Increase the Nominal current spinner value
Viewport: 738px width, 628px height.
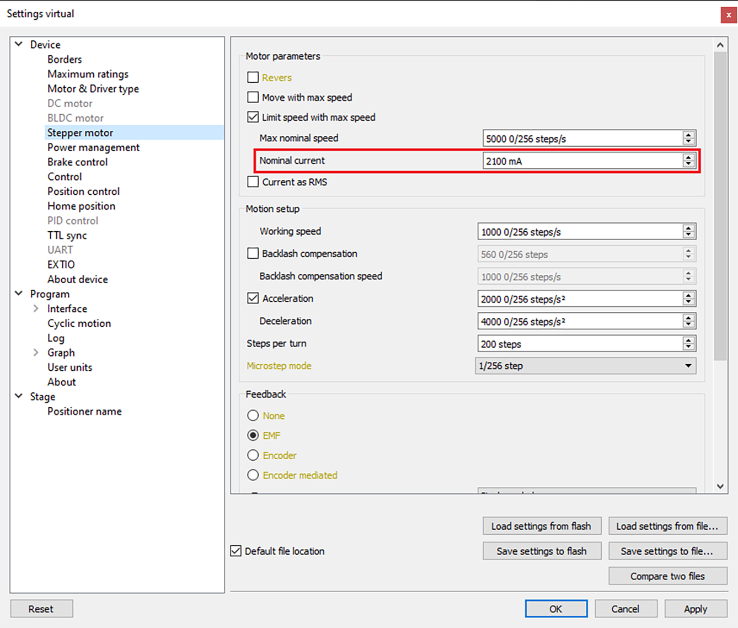[688, 158]
